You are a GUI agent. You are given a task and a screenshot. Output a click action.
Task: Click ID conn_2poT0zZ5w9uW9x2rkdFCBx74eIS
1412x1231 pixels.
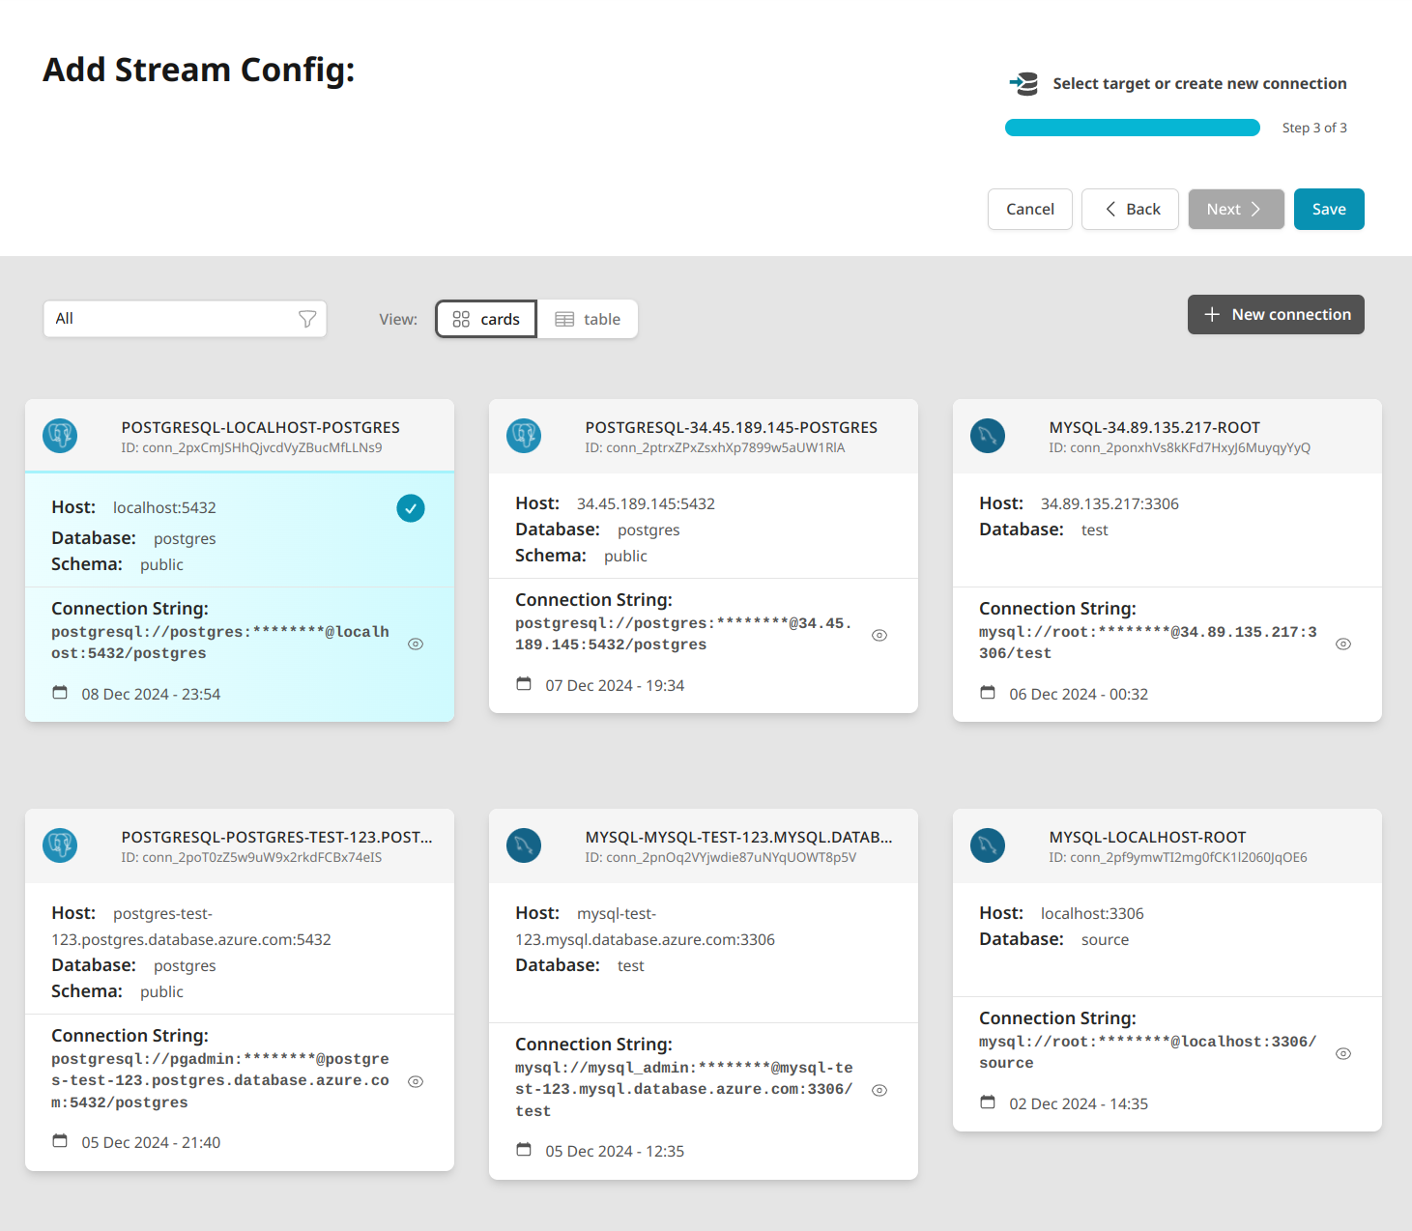[x=251, y=857]
